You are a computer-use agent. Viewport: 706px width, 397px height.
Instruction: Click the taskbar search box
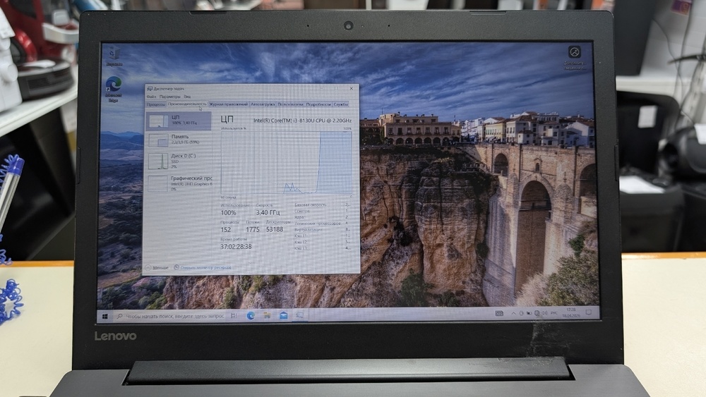pos(170,317)
